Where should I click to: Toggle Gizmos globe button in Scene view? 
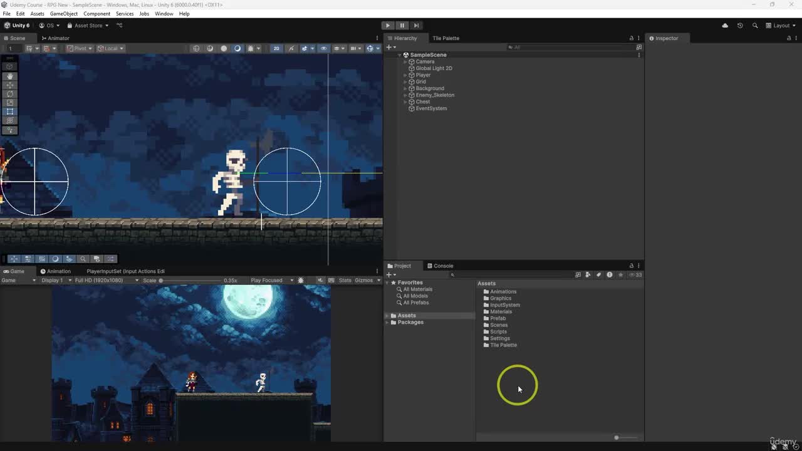tap(370, 48)
